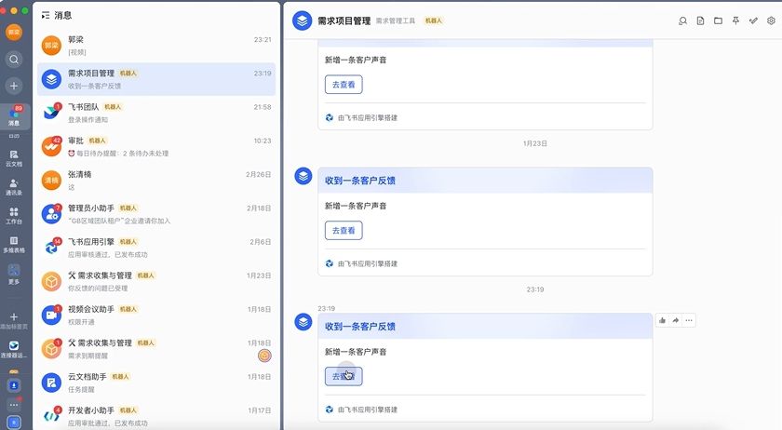Open the 连接器 app in sidebar
782x430 pixels.
(14, 349)
